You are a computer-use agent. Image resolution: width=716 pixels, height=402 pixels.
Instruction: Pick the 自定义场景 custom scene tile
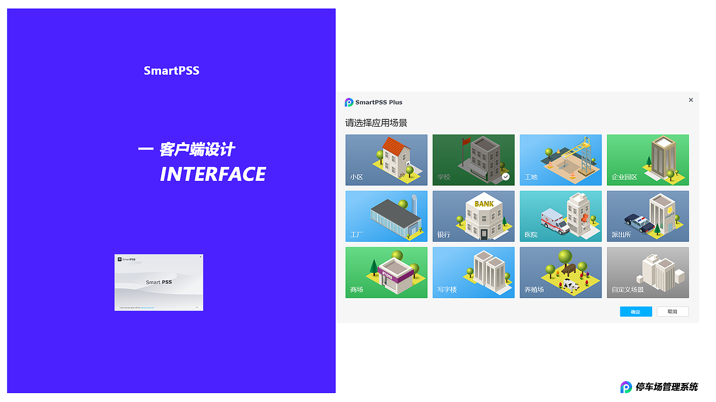[x=648, y=272]
